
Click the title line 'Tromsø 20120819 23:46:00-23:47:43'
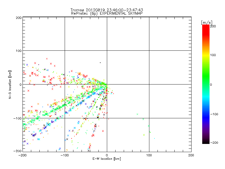pyautogui.click(x=107, y=10)
